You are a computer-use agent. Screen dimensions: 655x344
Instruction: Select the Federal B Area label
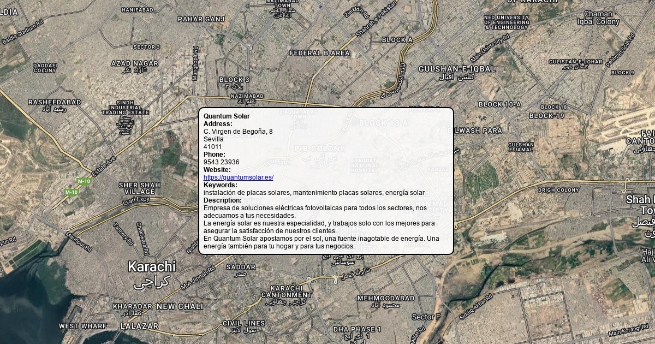pos(319,53)
